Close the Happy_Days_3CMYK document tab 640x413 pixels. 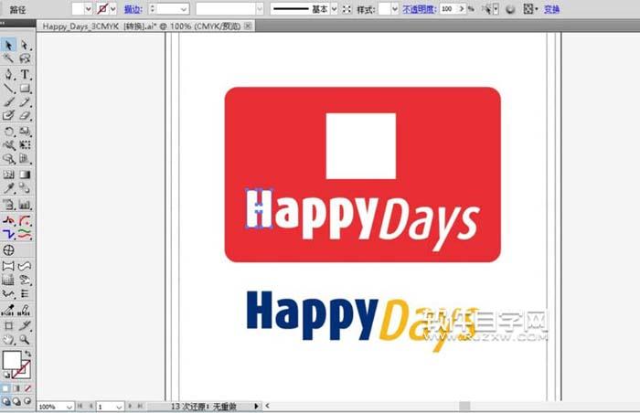[x=249, y=26]
